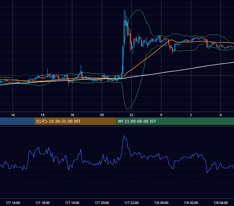234x206 pixels.
Task: Click the 20 hour axis label
Action: [102, 115]
